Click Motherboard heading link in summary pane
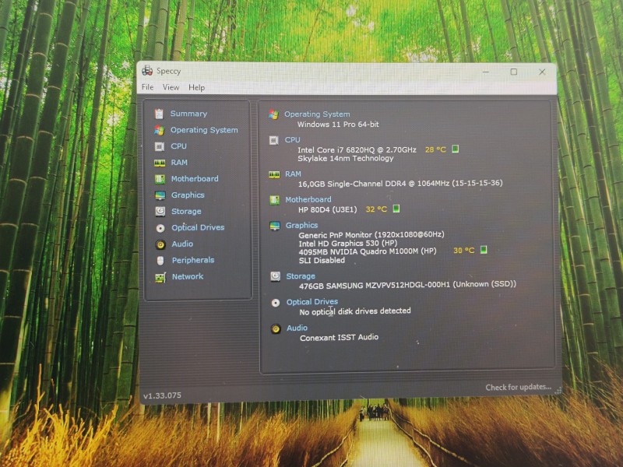Screen dimensions: 623x467 [x=308, y=199]
